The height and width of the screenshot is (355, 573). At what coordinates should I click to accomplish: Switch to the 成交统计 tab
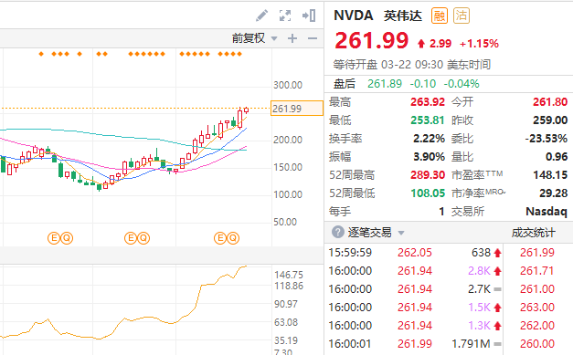(533, 233)
